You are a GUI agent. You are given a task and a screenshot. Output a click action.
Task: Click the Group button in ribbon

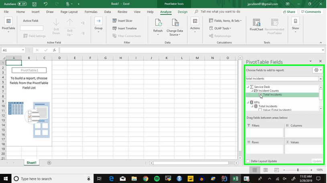pyautogui.click(x=98, y=25)
